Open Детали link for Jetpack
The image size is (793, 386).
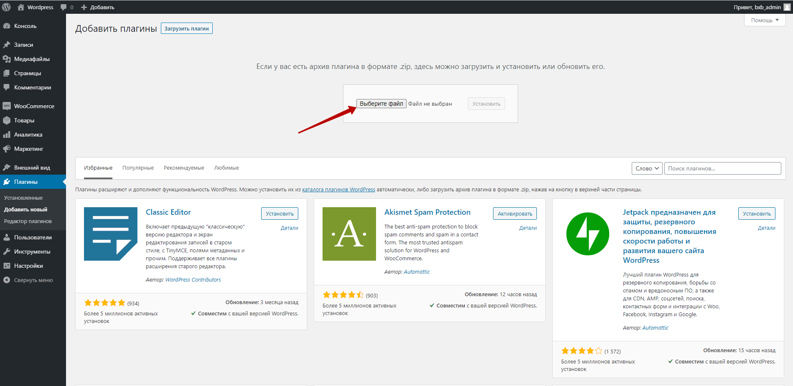[x=767, y=228]
